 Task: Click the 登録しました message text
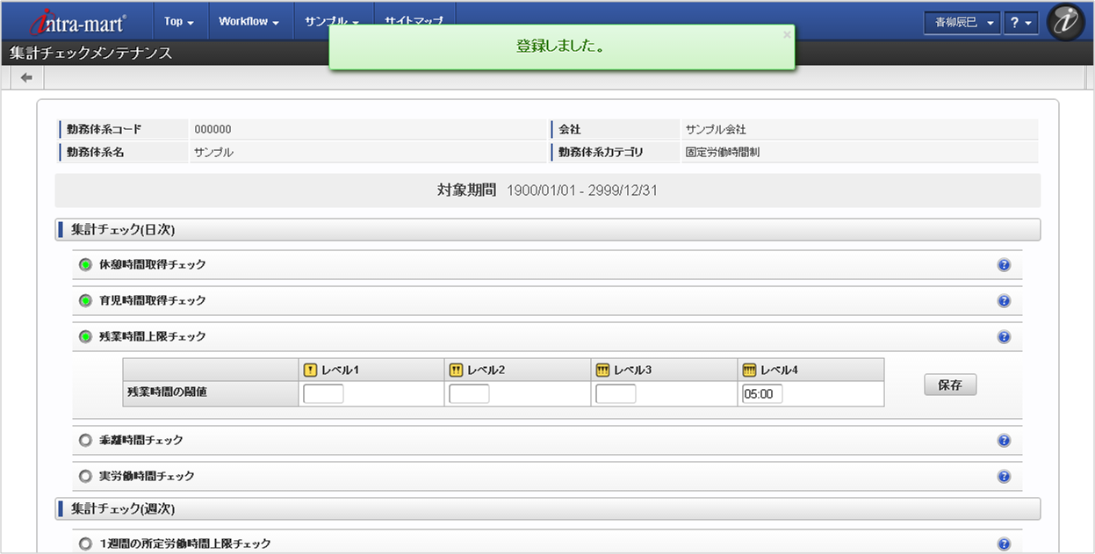tap(562, 46)
